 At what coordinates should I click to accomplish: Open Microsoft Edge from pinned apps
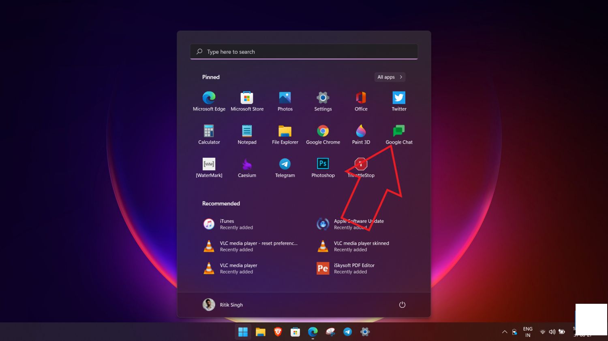(x=209, y=102)
